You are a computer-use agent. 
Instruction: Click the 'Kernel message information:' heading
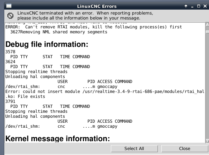(x=58, y=138)
